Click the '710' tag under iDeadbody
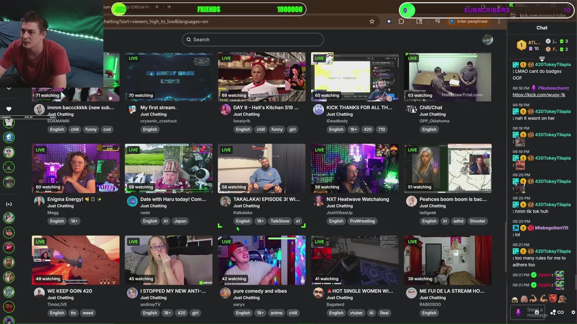 coord(381,129)
